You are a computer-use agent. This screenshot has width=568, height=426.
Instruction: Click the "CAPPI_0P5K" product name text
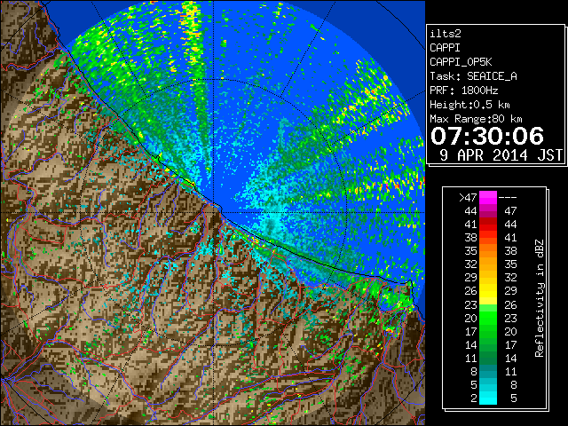[461, 62]
